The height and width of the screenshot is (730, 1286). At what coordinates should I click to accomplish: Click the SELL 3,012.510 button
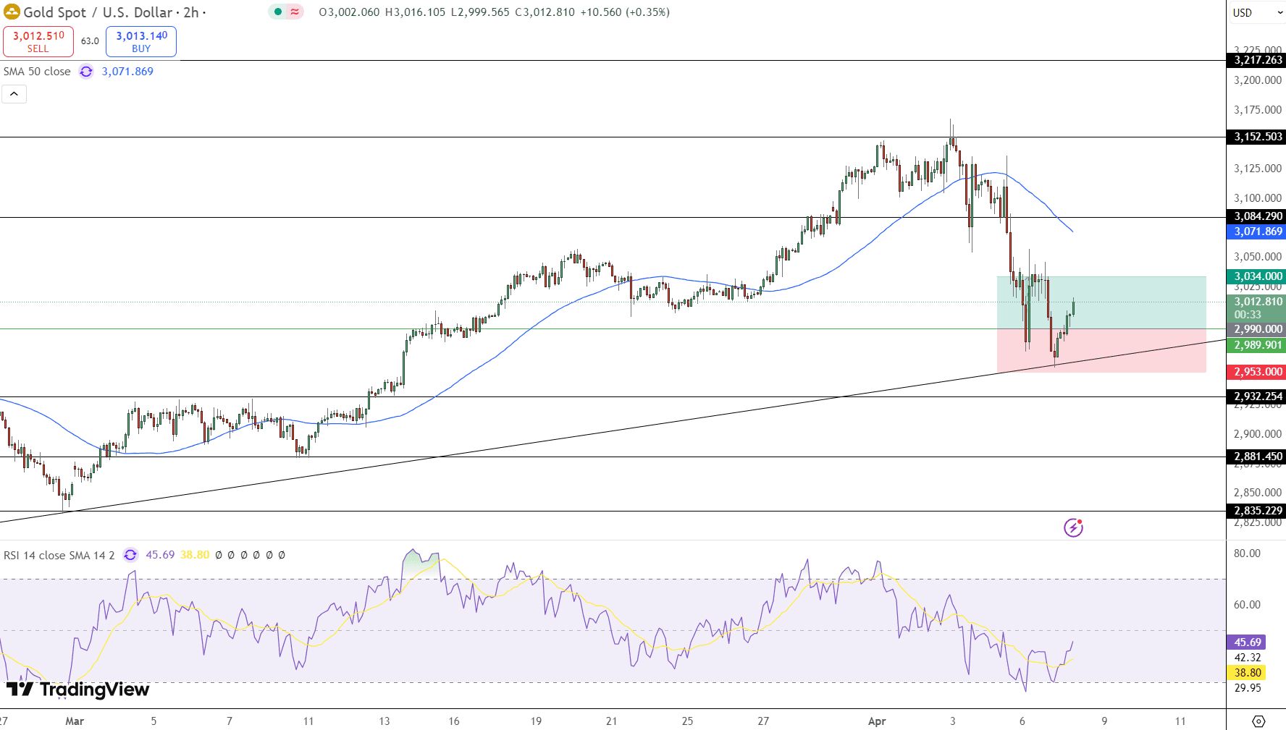click(x=38, y=41)
